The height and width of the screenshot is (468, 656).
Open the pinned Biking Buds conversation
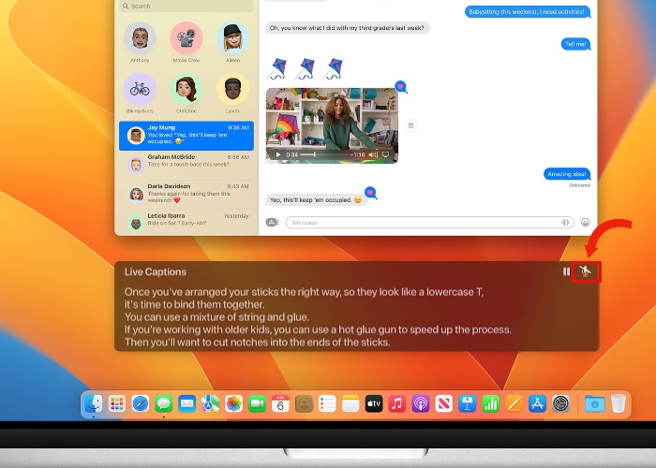pyautogui.click(x=140, y=90)
